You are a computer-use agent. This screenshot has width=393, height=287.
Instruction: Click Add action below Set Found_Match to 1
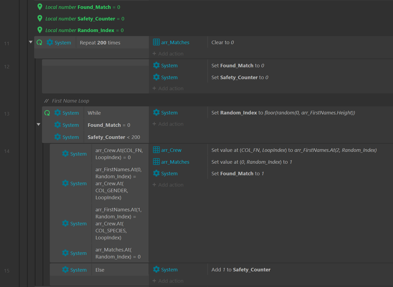point(168,185)
